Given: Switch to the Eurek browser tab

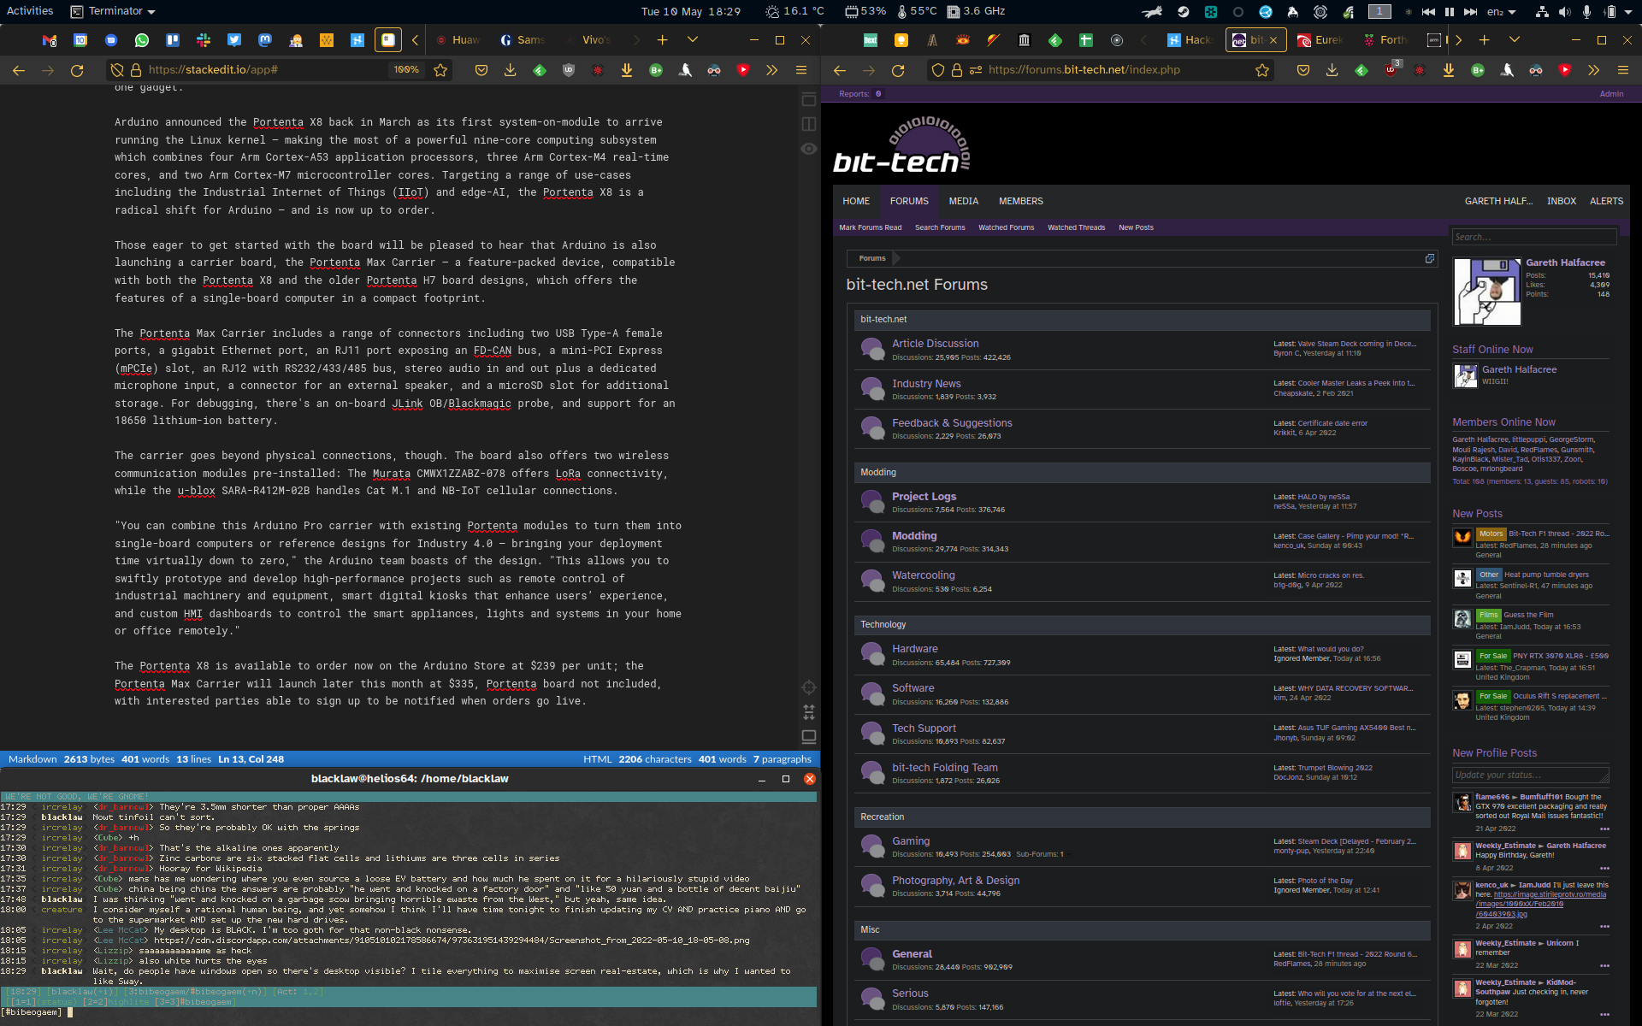Looking at the screenshot, I should click(x=1321, y=40).
